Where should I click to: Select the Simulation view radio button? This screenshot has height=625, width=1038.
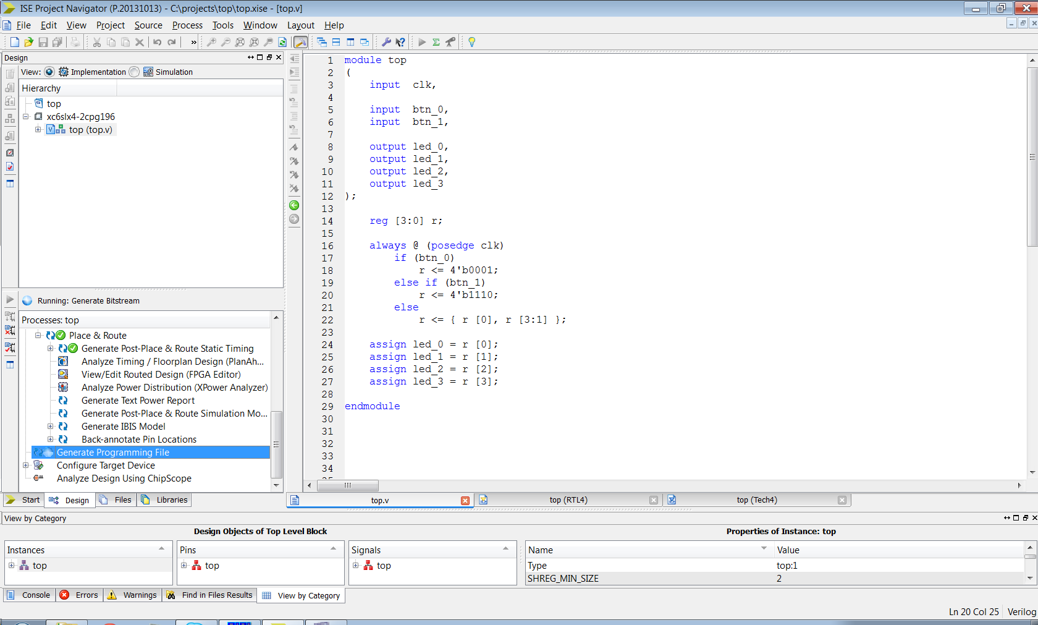click(134, 72)
